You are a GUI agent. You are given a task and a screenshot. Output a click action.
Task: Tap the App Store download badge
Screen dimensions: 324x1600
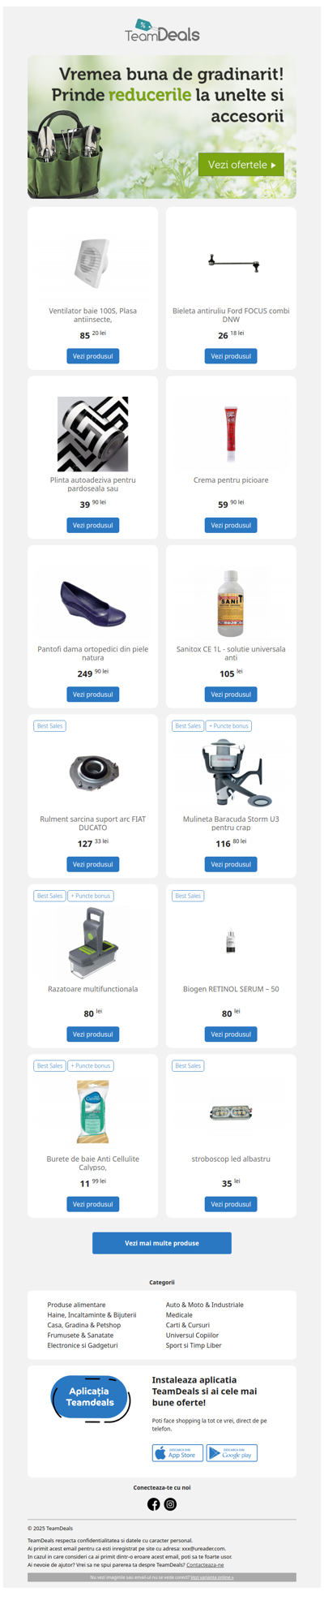point(177,1453)
